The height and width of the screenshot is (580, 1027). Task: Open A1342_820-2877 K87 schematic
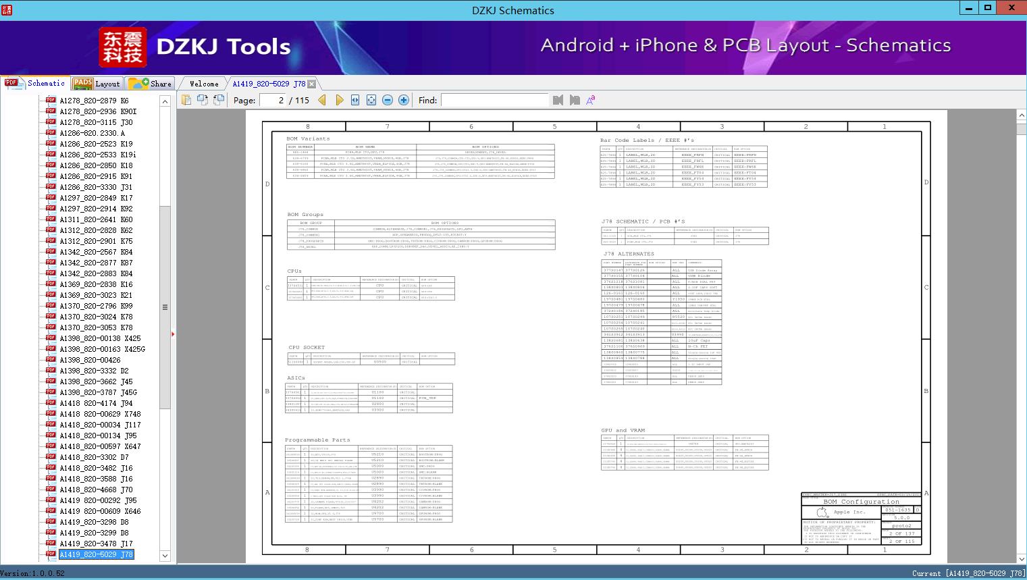(96, 263)
